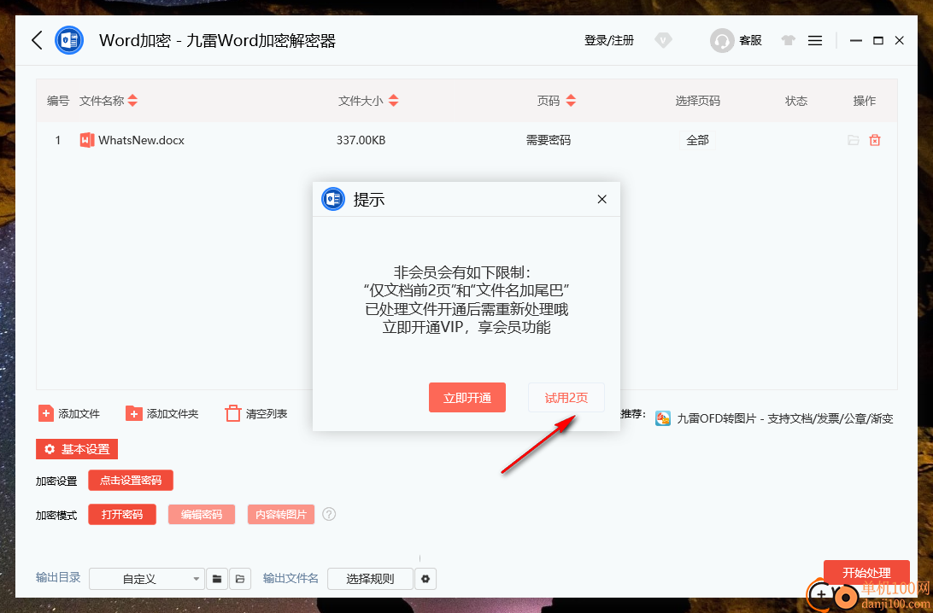Screen dimensions: 933x613
Task: Add a folder via 添加文件夹
Action: (161, 414)
